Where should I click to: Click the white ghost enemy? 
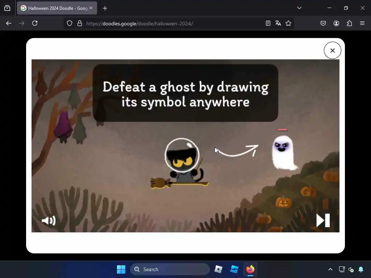pos(284,153)
